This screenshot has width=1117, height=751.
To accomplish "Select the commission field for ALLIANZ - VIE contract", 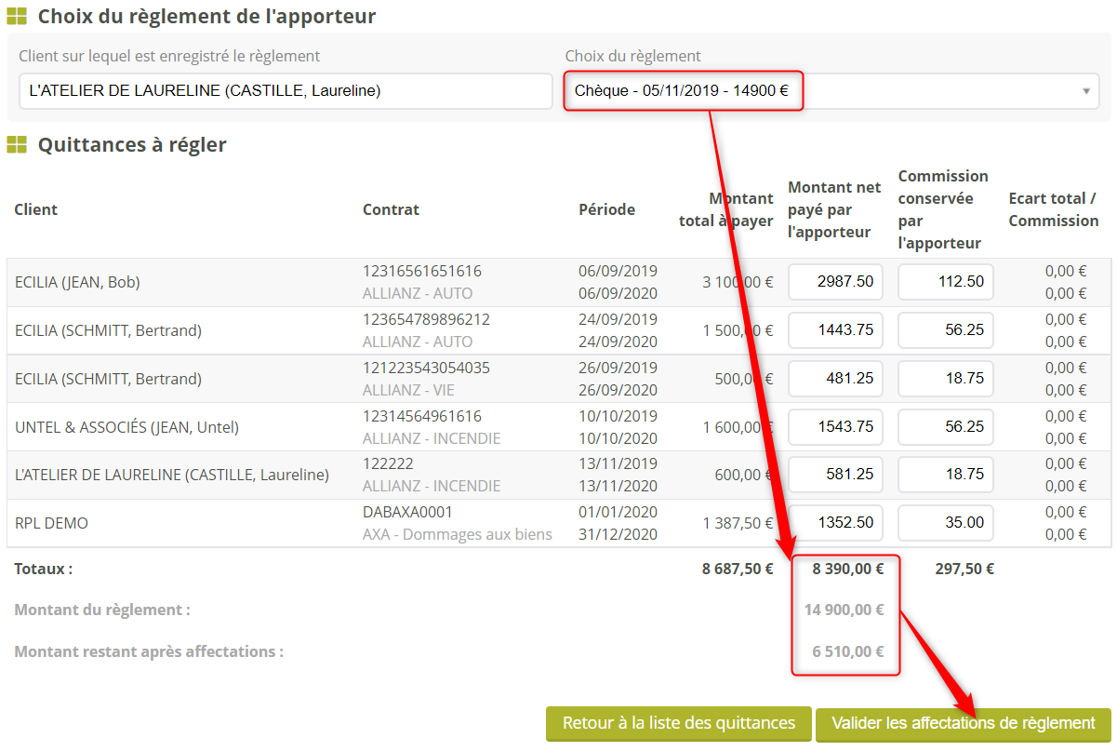I will [x=945, y=378].
